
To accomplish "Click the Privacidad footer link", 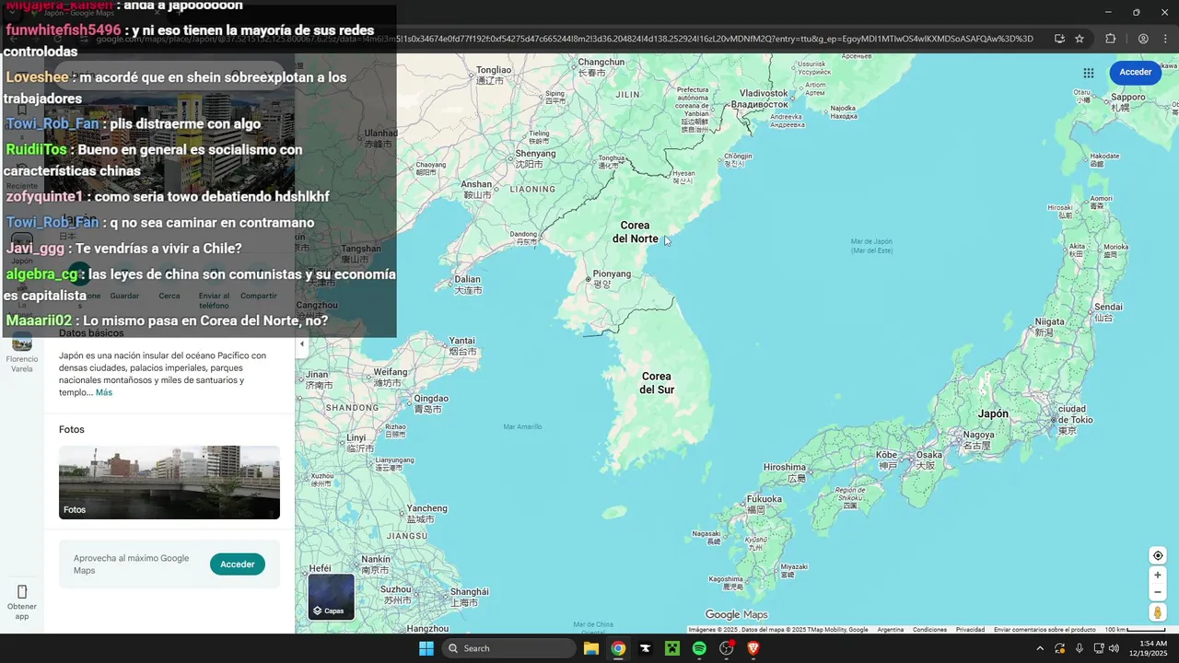I will pos(970,630).
